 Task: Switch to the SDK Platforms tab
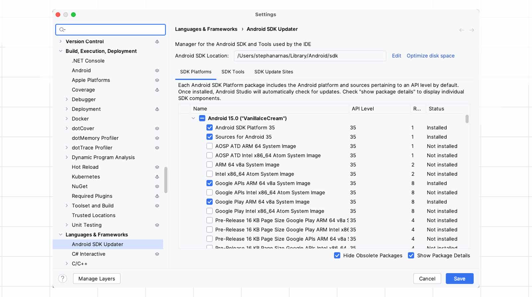click(x=196, y=72)
